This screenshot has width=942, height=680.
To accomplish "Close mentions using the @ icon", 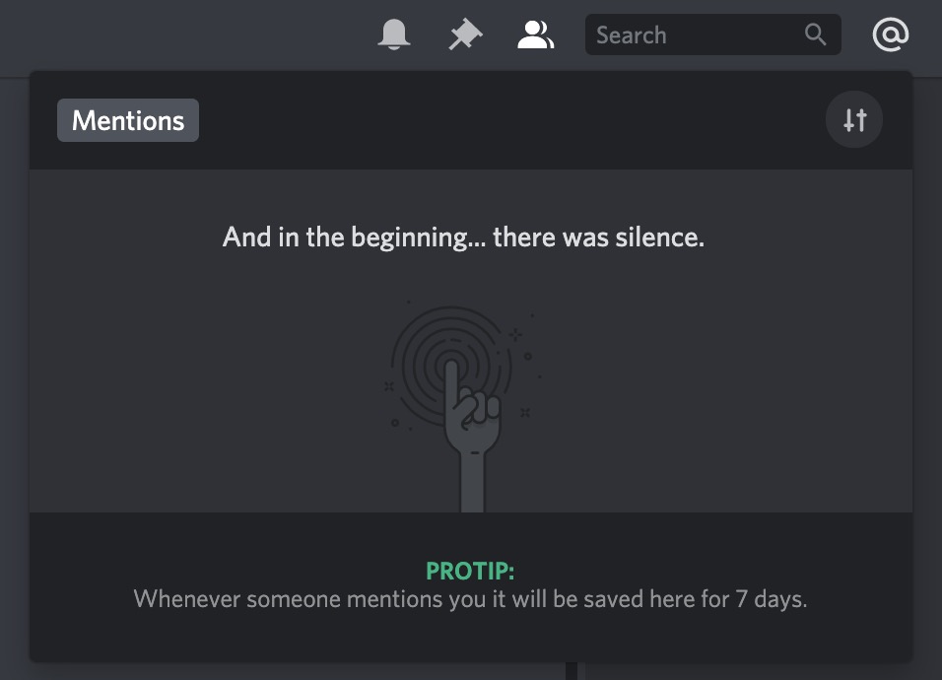I will pos(890,35).
